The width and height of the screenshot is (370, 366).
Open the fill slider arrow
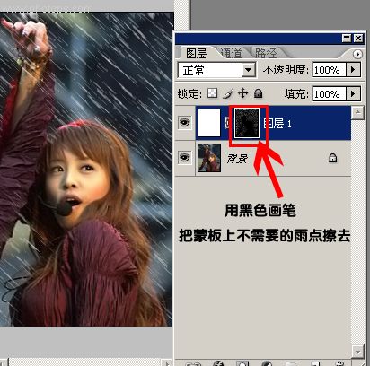point(353,94)
